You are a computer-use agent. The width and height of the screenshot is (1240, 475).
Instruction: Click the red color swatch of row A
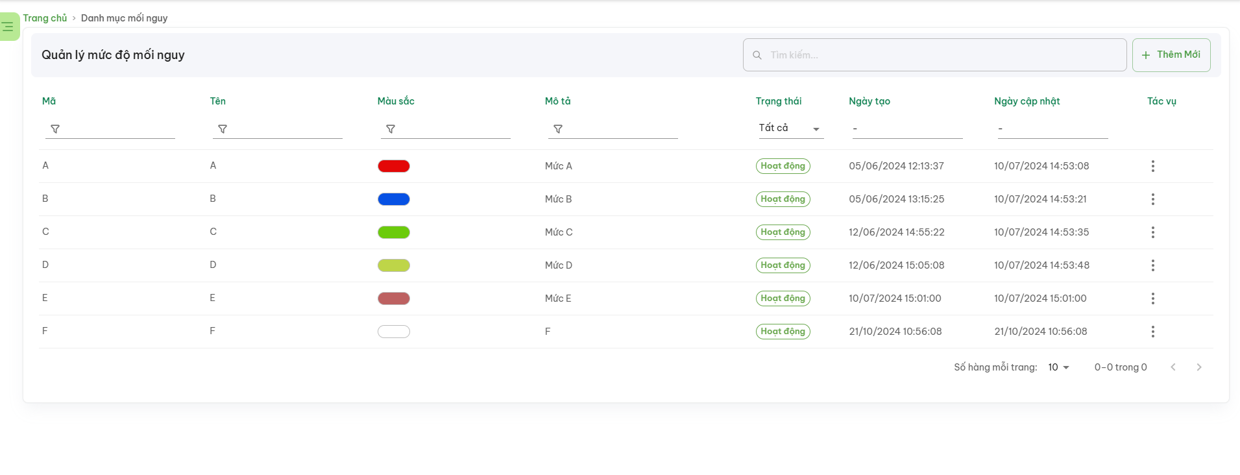394,166
